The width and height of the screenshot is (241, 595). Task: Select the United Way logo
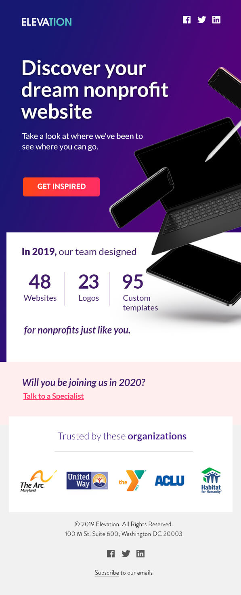point(87,481)
